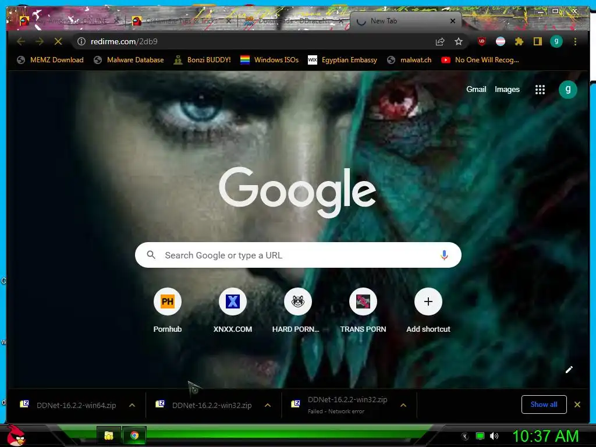Expand options for completed DDNet-16.2.2-win32.zip
Image resolution: width=596 pixels, height=447 pixels.
click(x=268, y=405)
